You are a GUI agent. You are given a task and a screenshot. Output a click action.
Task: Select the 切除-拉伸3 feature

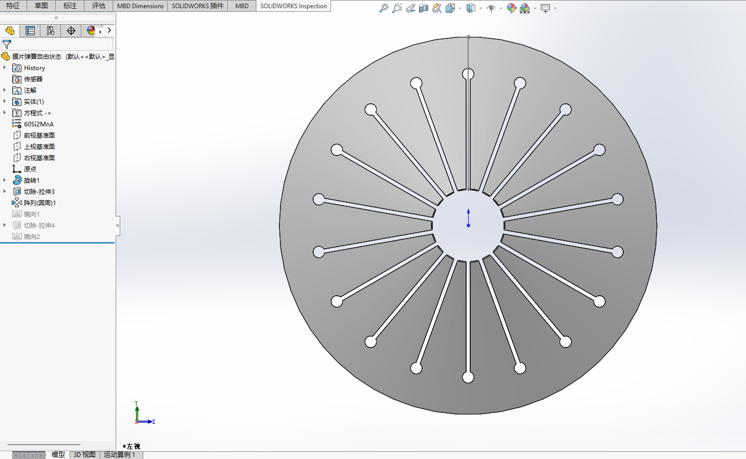(x=39, y=191)
